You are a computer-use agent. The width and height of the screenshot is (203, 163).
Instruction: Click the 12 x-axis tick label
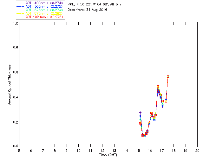coord(102,151)
